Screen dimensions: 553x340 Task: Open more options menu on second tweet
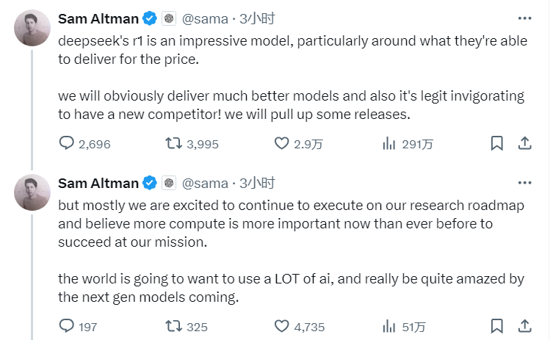click(x=524, y=182)
